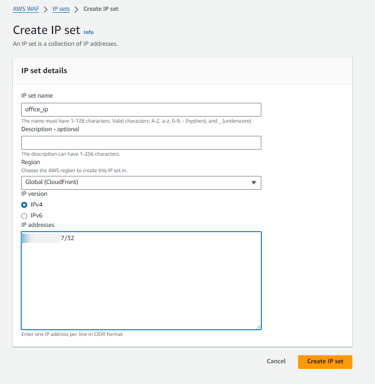This screenshot has width=375, height=384.
Task: Click the IP addresses field label
Action: pyautogui.click(x=38, y=225)
